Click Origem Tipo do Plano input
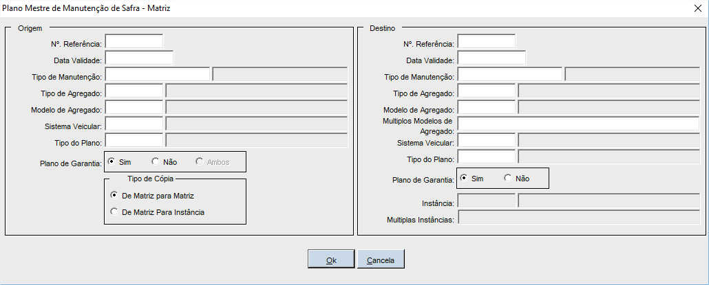 pos(134,140)
